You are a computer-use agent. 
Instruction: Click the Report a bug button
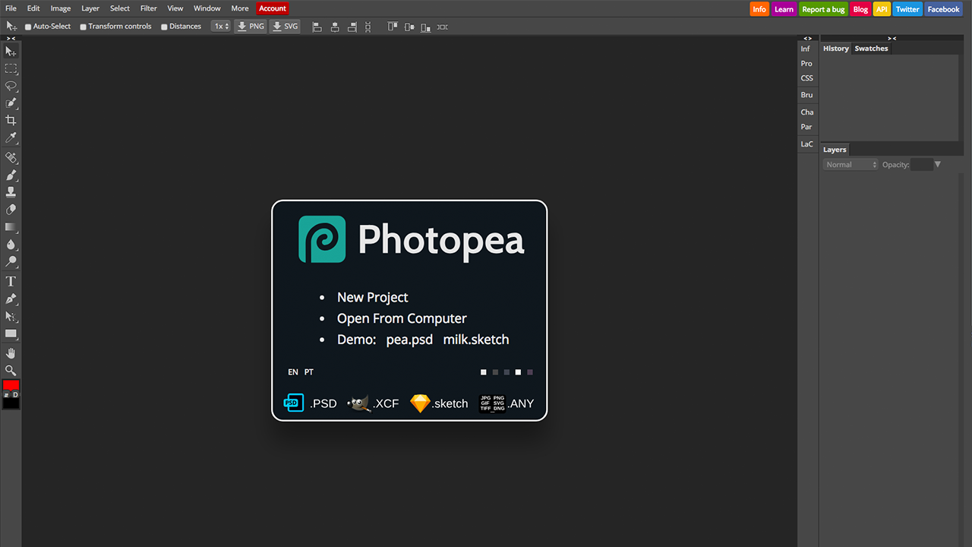click(x=824, y=9)
